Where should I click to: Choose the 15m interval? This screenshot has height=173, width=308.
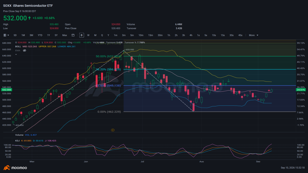(x=150, y=35)
